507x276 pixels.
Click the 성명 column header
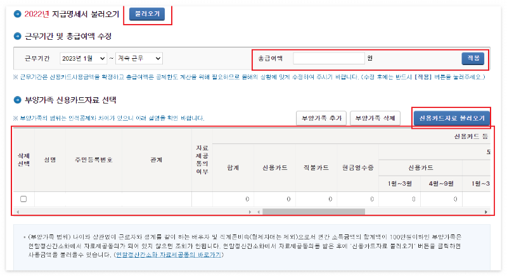point(50,160)
